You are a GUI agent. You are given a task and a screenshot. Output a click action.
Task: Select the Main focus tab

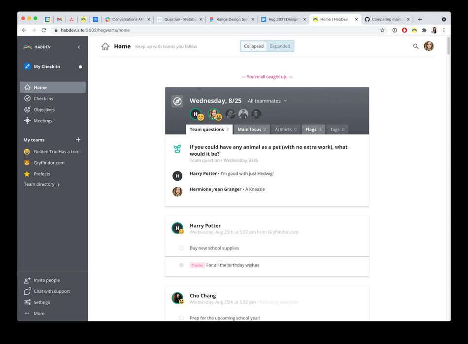[252, 129]
